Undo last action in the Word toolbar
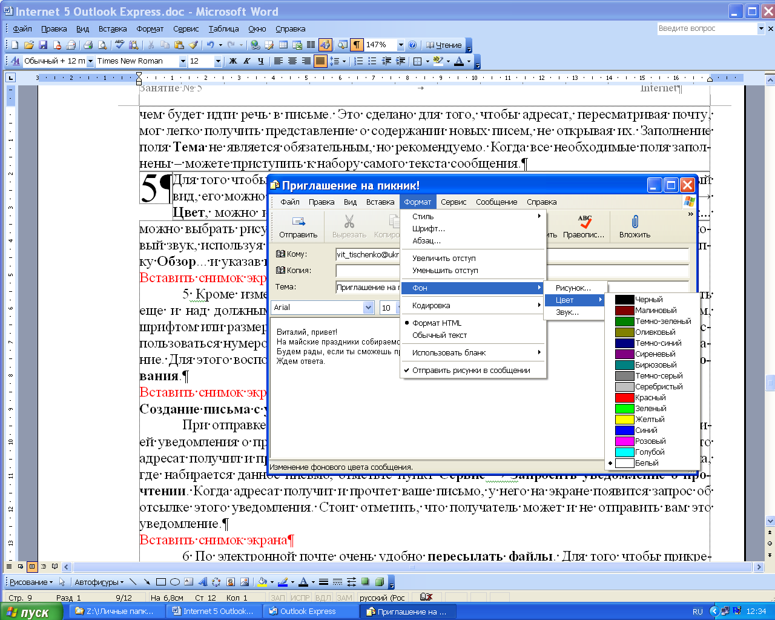This screenshot has width=775, height=620. [210, 45]
